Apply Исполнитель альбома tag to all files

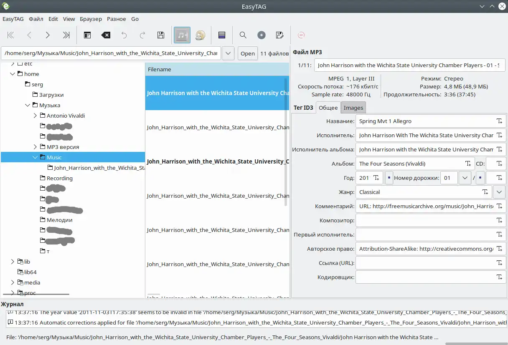[x=500, y=149]
